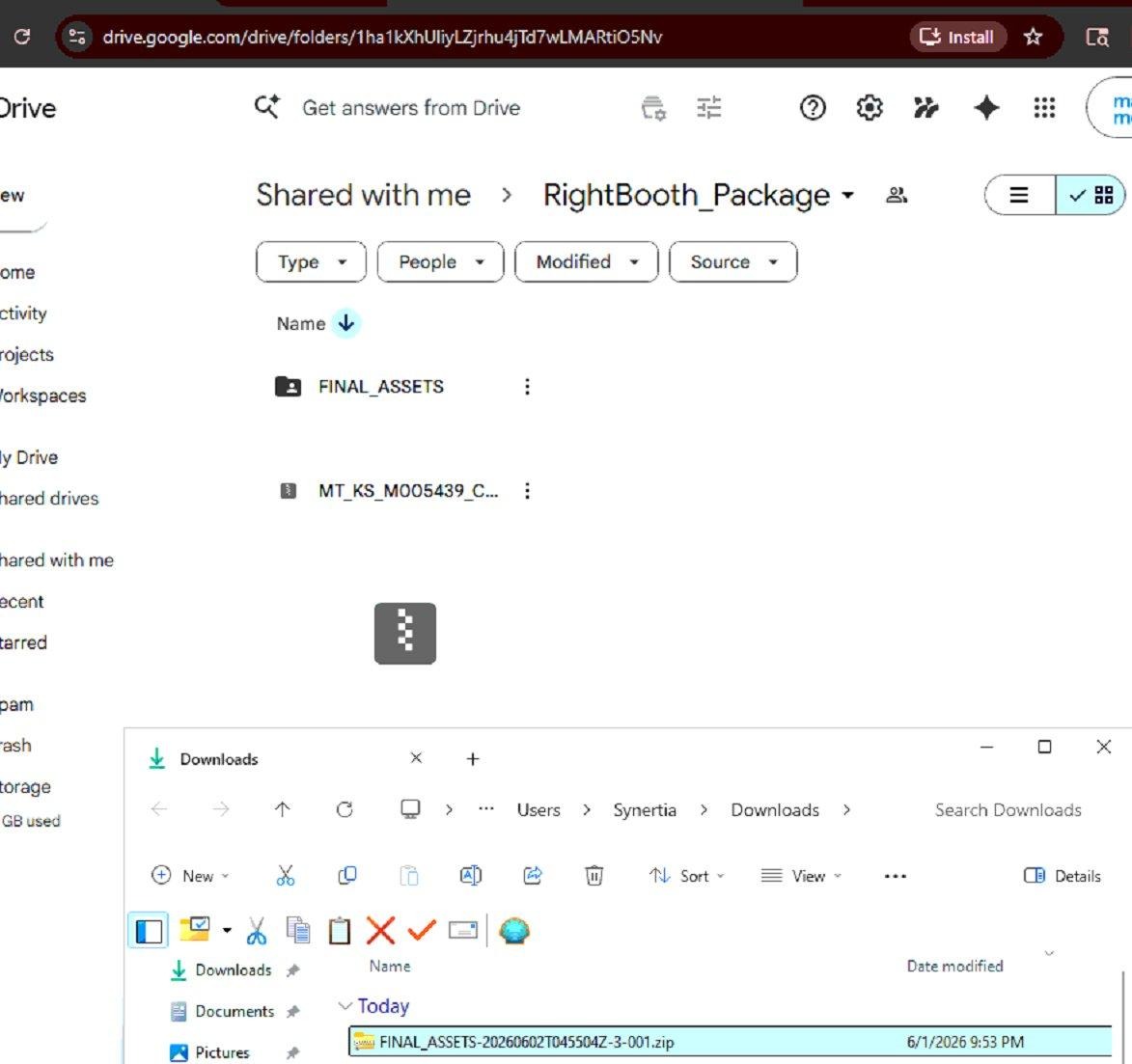Image resolution: width=1132 pixels, height=1064 pixels.
Task: Cut selected file with Explorer scissors icon
Action: tap(286, 876)
